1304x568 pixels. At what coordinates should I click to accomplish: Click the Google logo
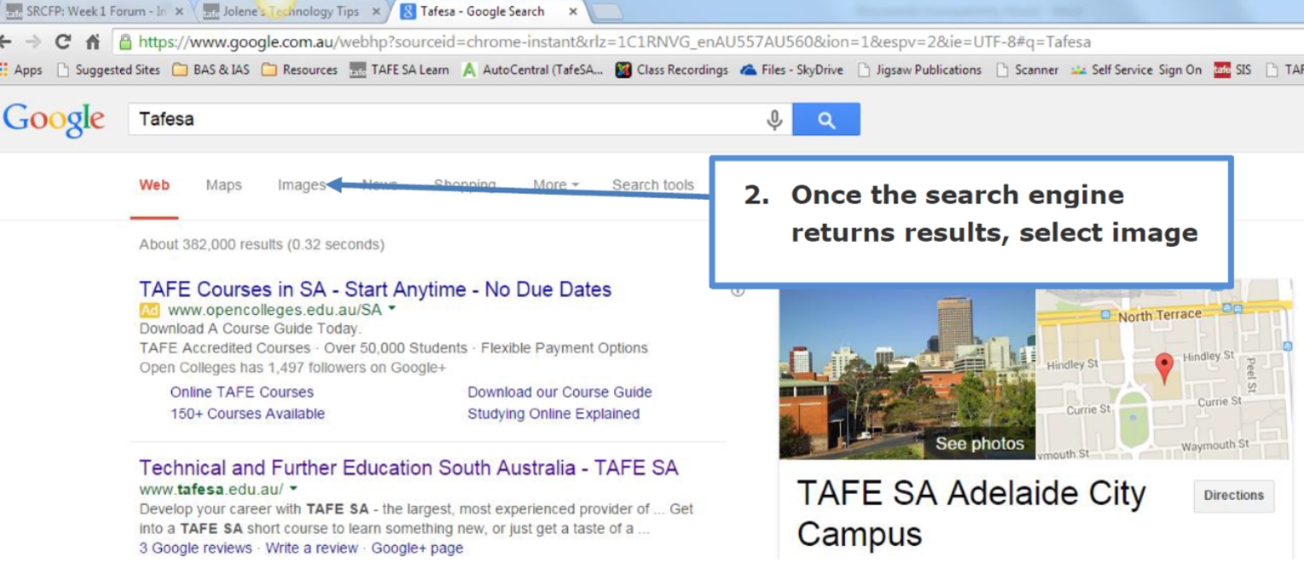tap(54, 120)
